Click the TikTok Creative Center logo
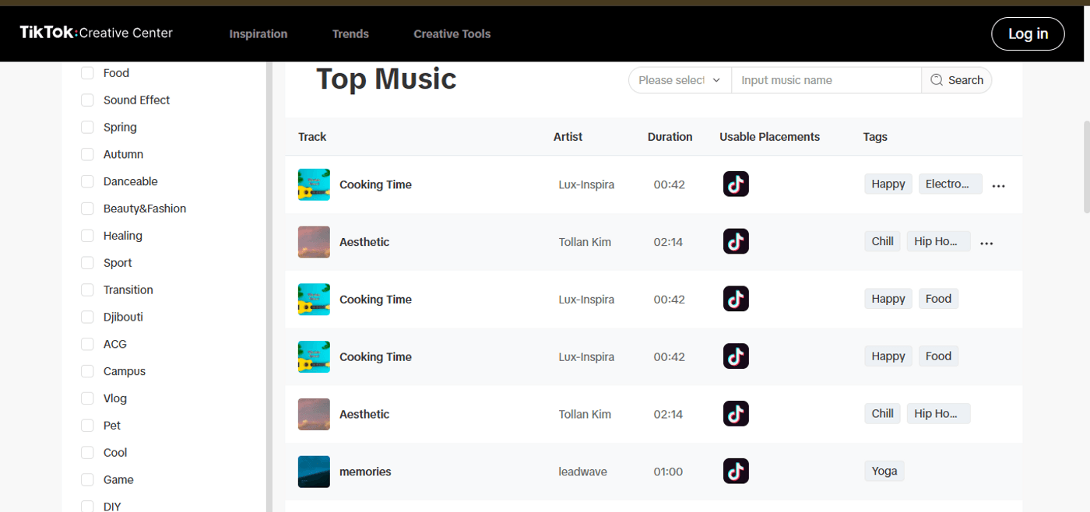This screenshot has width=1090, height=512. point(95,33)
